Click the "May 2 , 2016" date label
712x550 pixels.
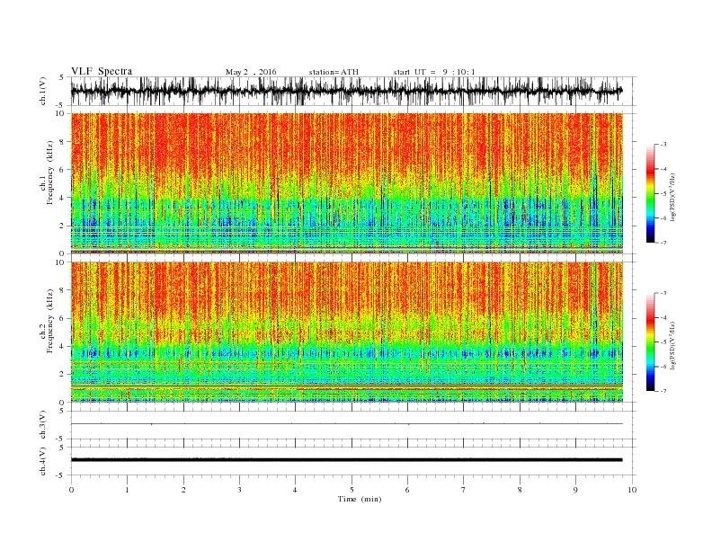coord(251,72)
